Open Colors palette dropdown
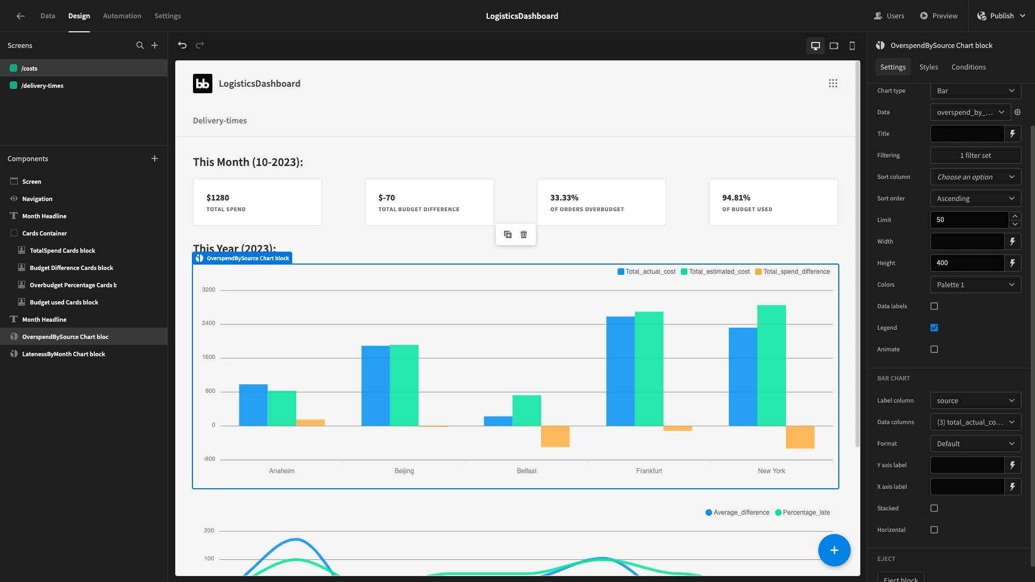 pos(976,285)
